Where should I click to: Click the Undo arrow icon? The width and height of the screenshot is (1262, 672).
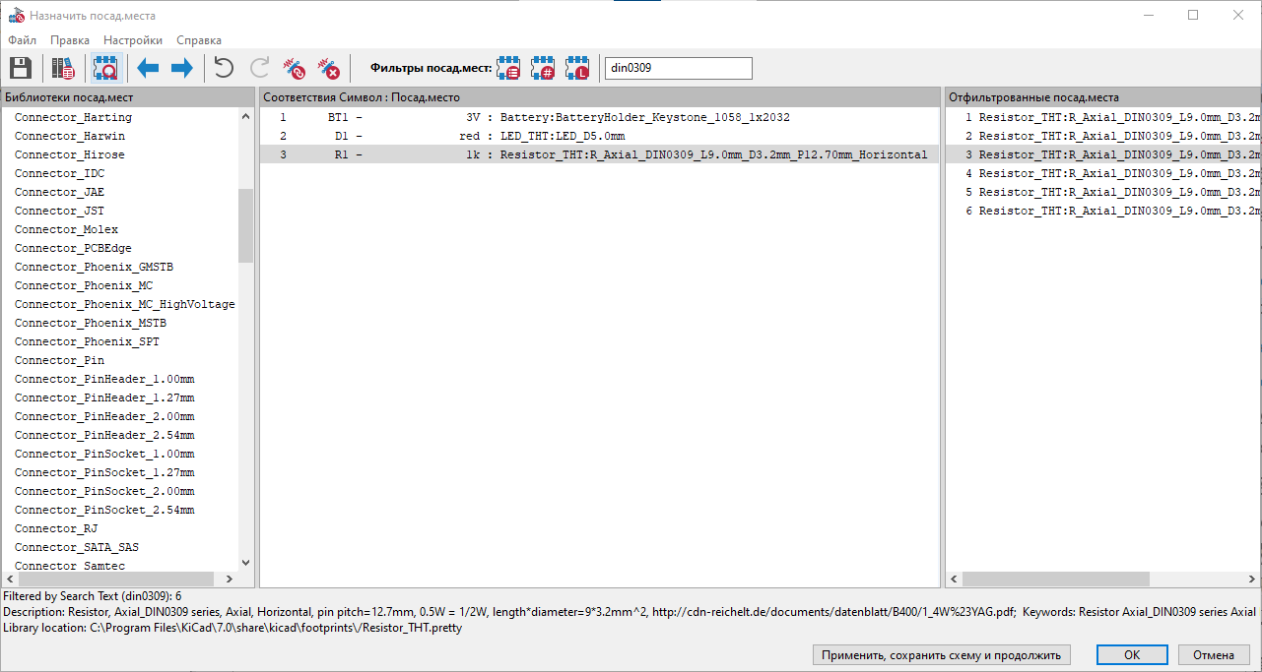tap(225, 68)
